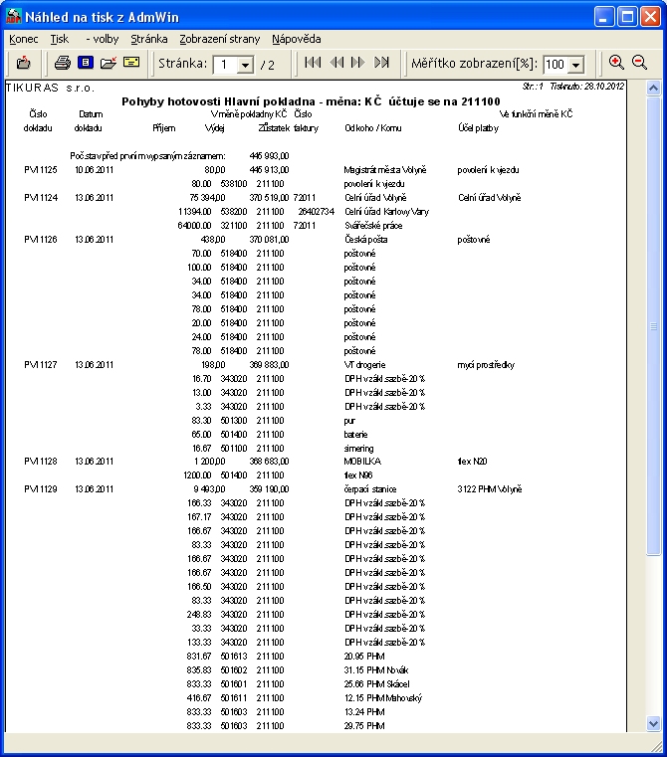Image resolution: width=667 pixels, height=757 pixels.
Task: Click the '3122 PHM Volyně' payment purpose
Action: 490,489
